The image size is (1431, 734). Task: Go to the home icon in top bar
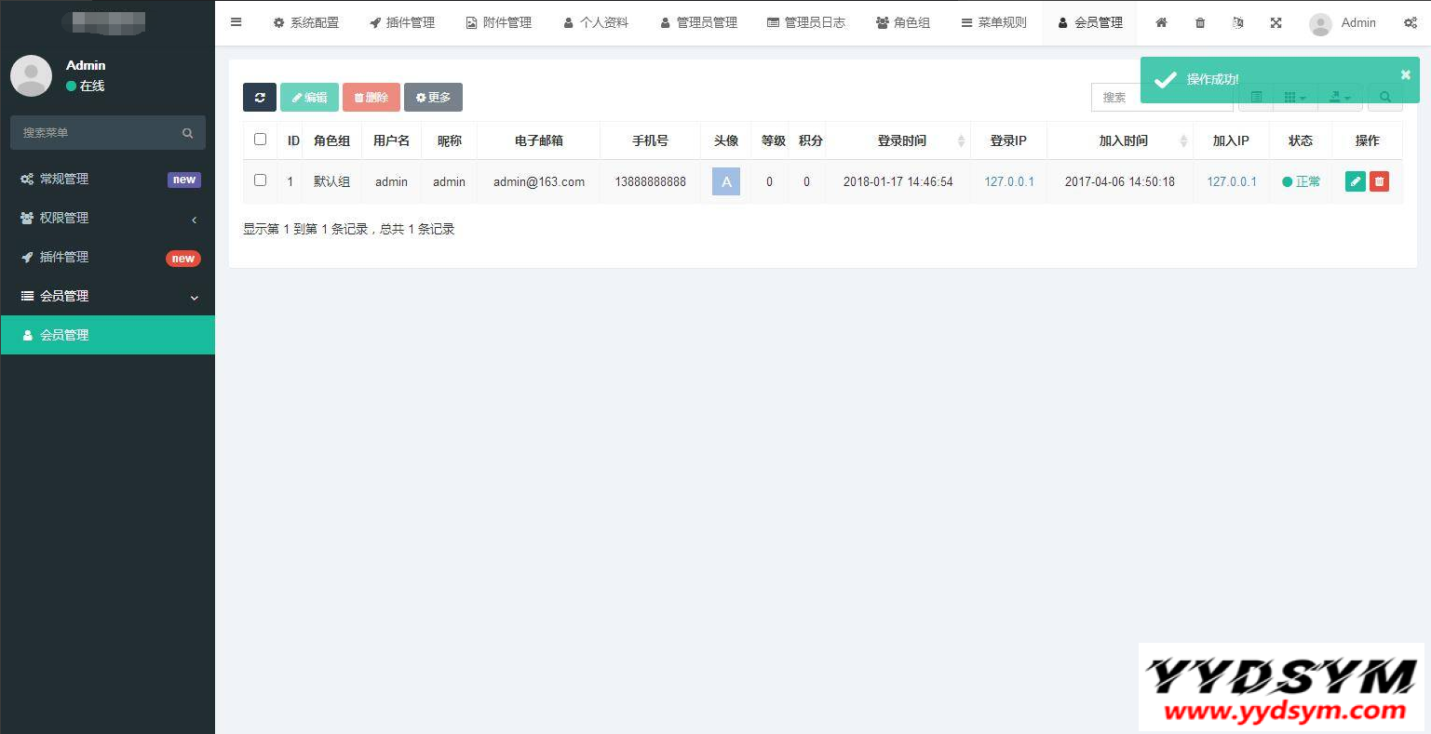click(1161, 22)
